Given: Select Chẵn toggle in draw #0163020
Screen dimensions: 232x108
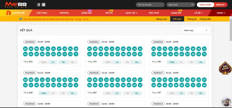Looking at the screenshot, I should [x=172, y=62].
